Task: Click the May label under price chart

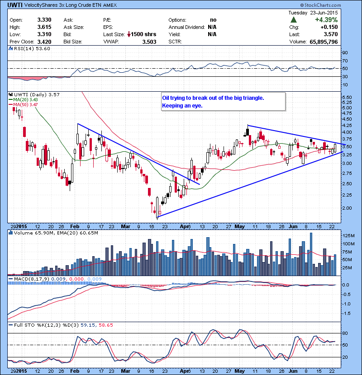Action: 239,226
